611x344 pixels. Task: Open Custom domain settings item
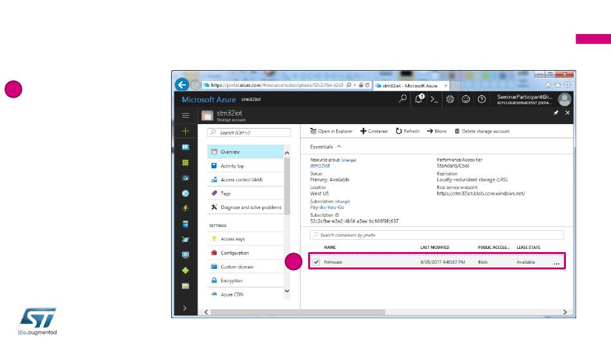pyautogui.click(x=246, y=267)
